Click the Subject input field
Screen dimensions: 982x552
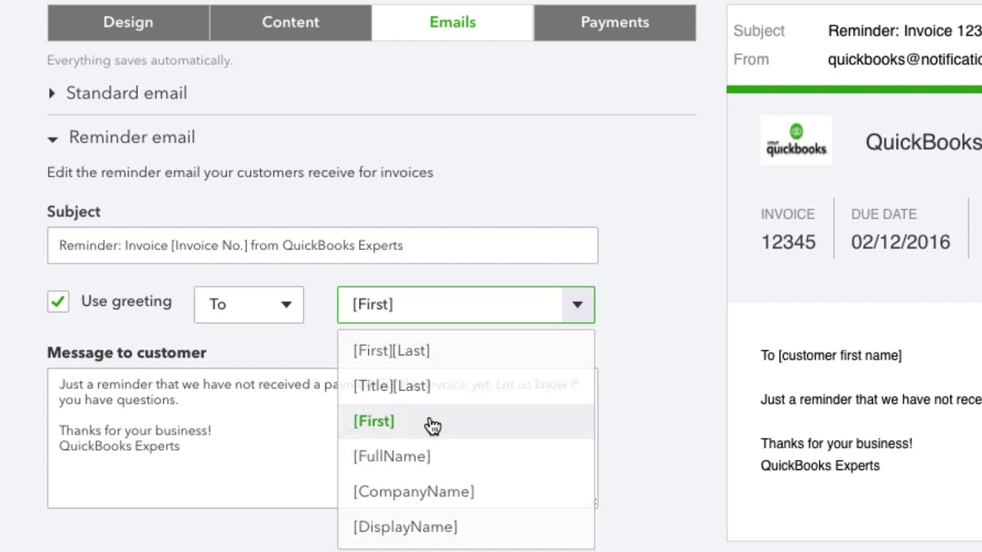coord(322,245)
